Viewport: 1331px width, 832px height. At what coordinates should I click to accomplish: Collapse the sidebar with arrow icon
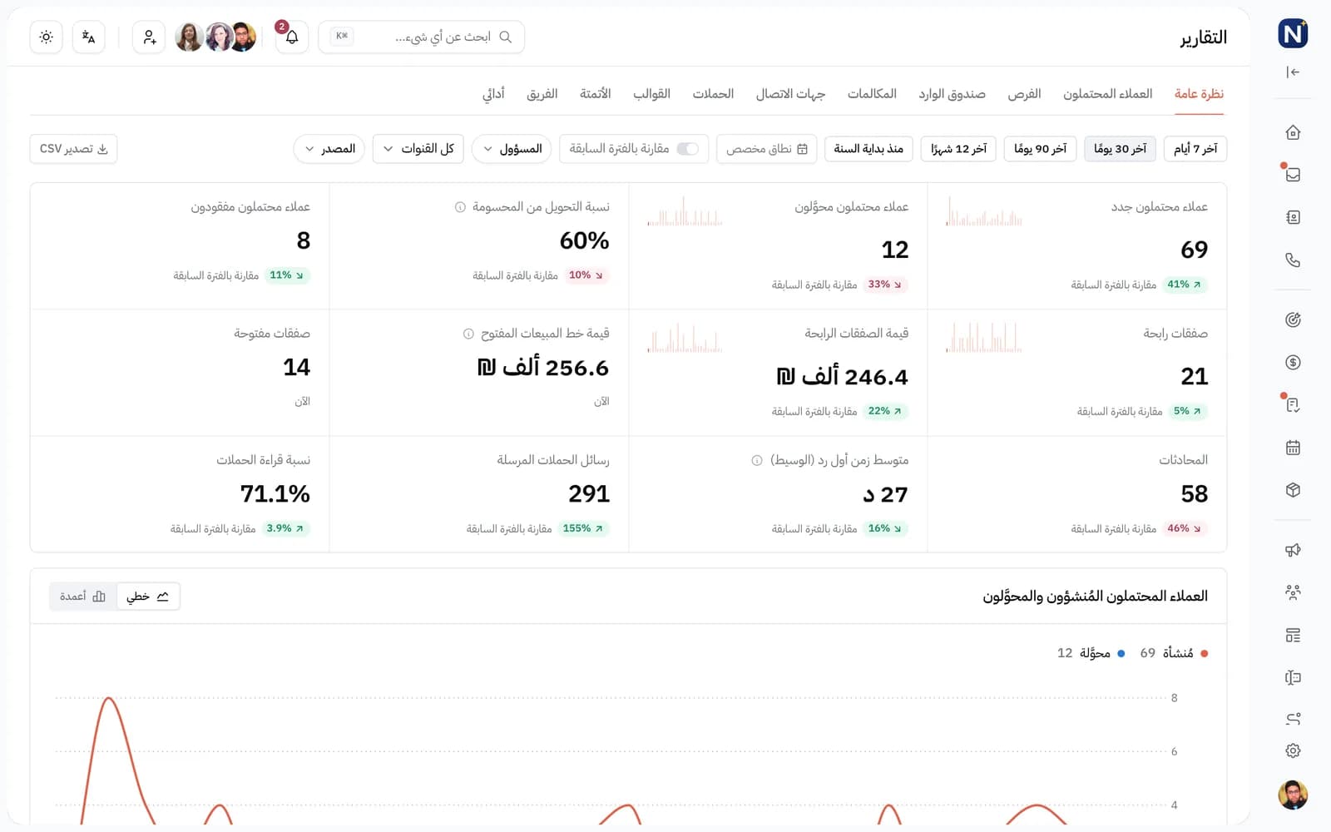[1293, 72]
